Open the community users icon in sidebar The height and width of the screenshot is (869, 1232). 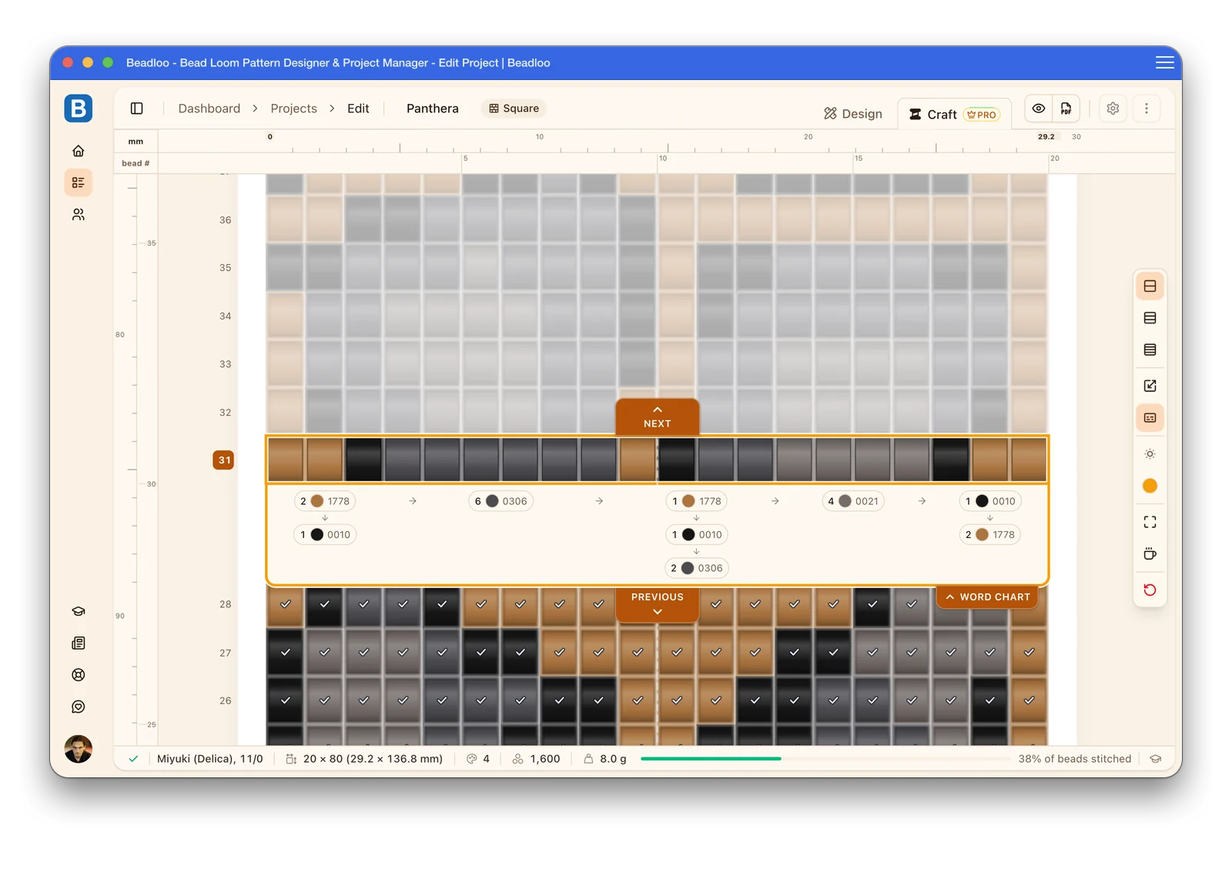pyautogui.click(x=78, y=215)
